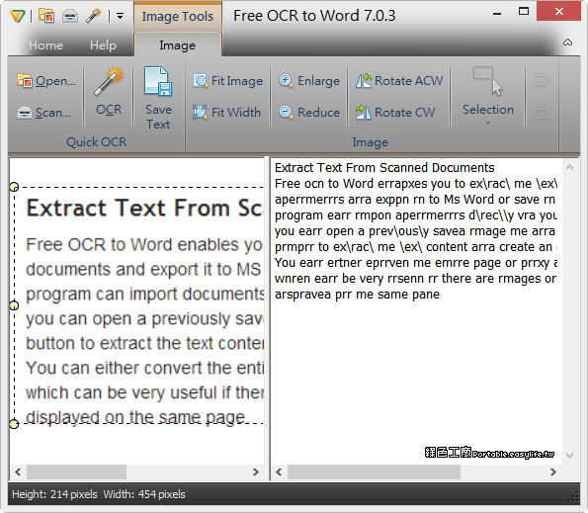Collapse the ribbon with the chevron
The width and height of the screenshot is (588, 513).
click(x=568, y=43)
